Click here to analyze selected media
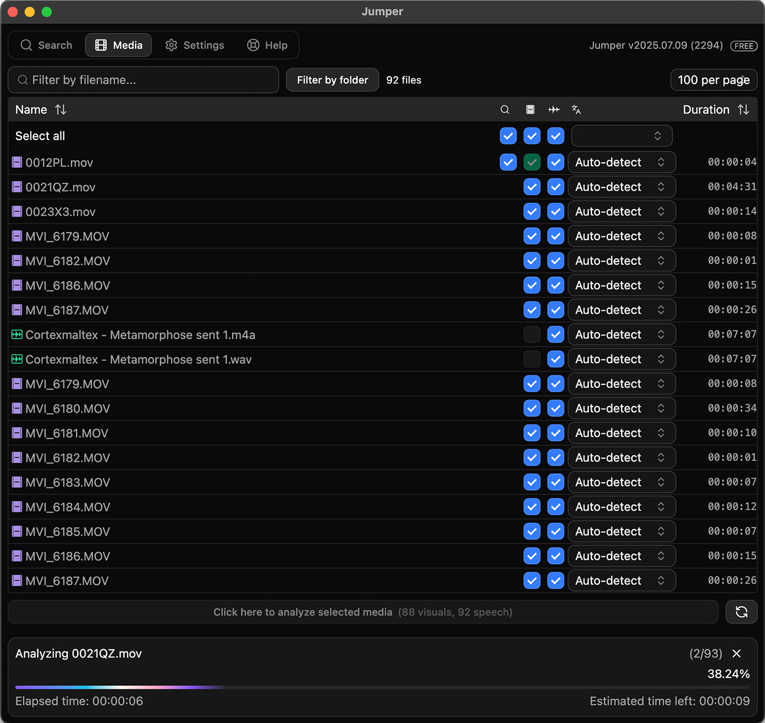Viewport: 765px width, 723px height. (x=362, y=612)
